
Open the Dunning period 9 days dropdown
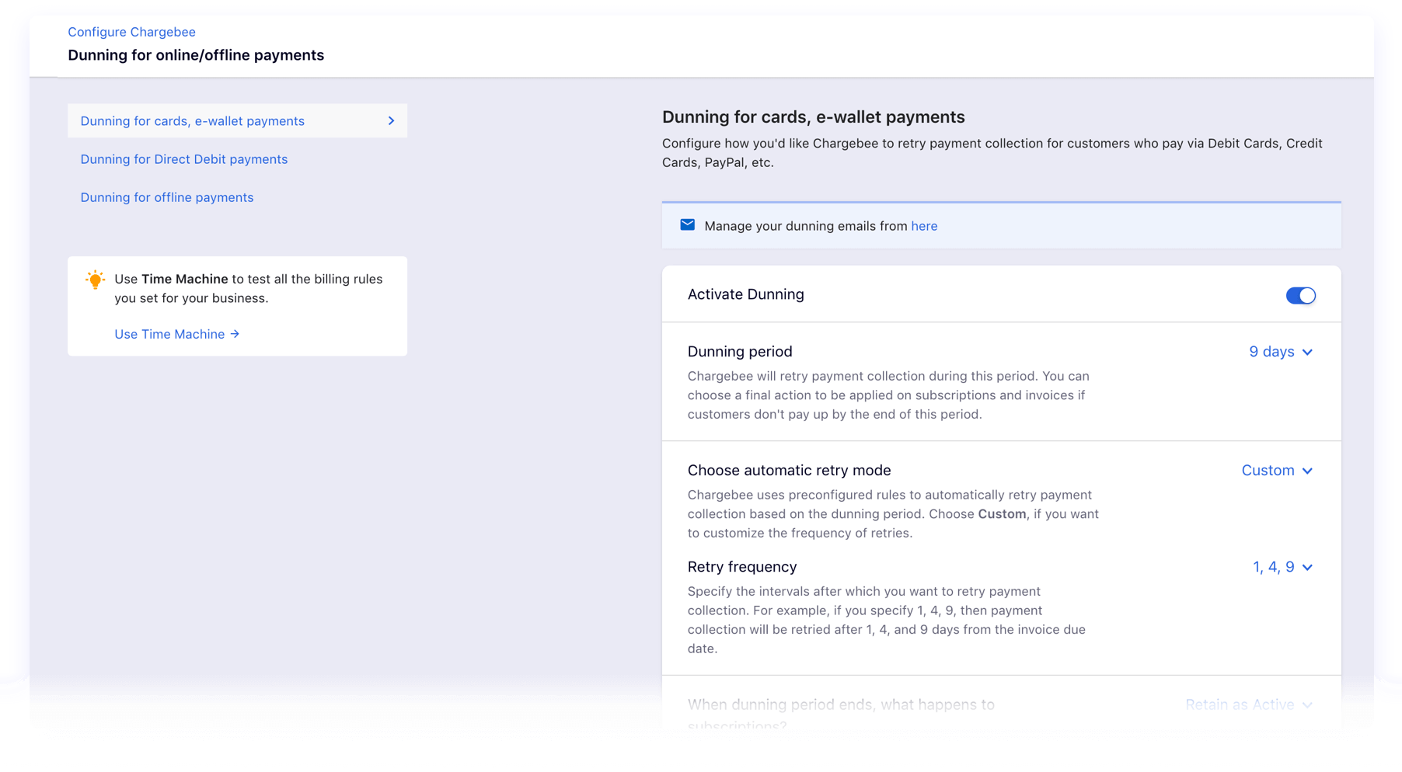tap(1280, 352)
